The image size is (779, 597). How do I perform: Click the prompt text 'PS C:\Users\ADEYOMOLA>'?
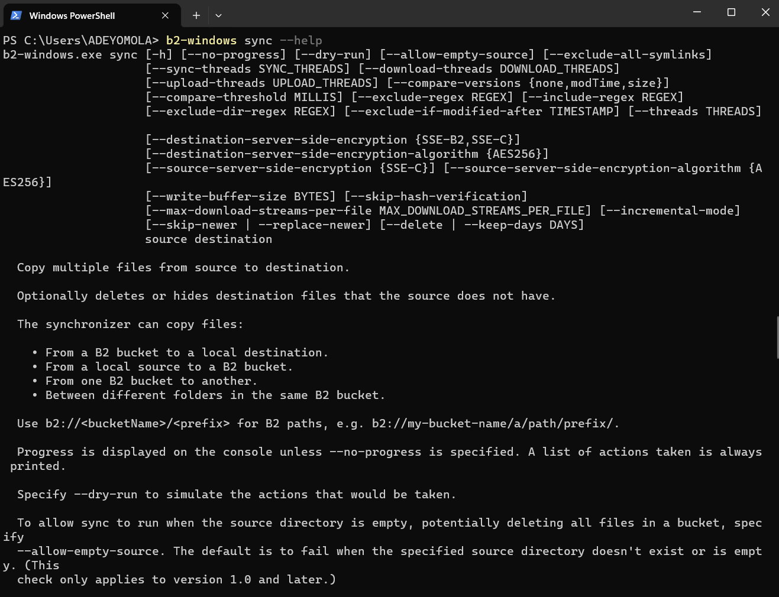[x=81, y=40]
